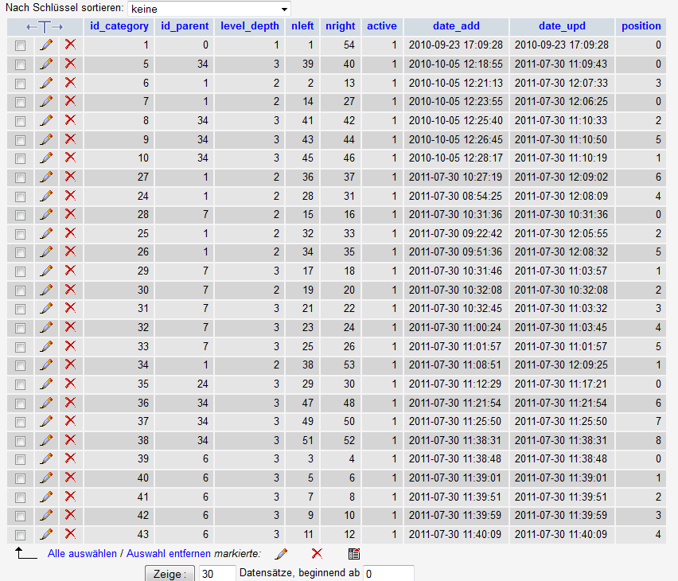Select date_upd cell '2011-07-30 12:07:33'
The height and width of the screenshot is (581, 678).
click(562, 83)
